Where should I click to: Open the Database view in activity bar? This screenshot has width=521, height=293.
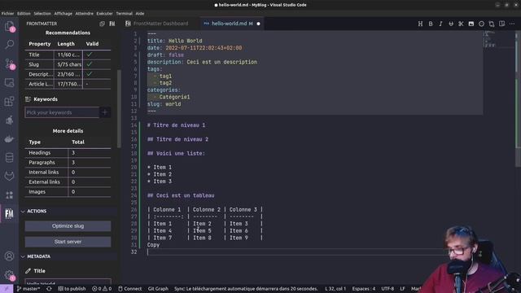tap(9, 157)
